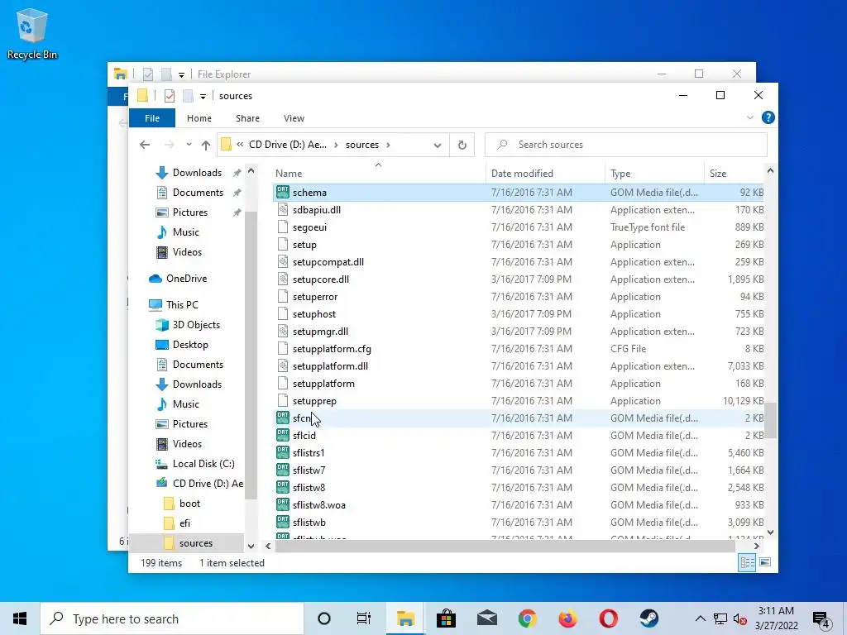Go back with the Back arrow
This screenshot has height=635, width=847.
[144, 145]
